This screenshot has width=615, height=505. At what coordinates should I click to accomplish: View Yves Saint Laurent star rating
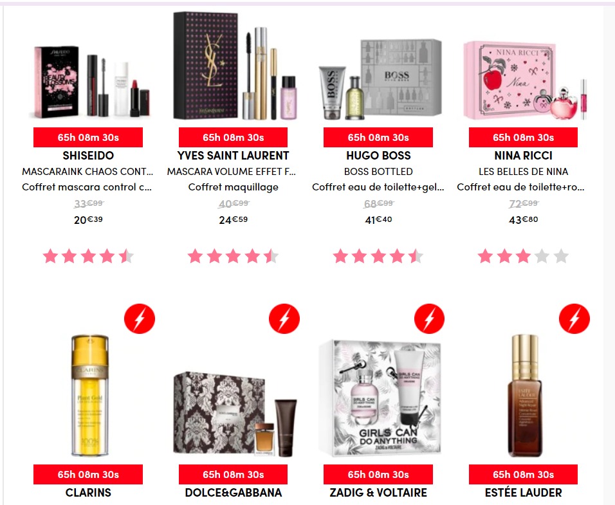(x=234, y=257)
